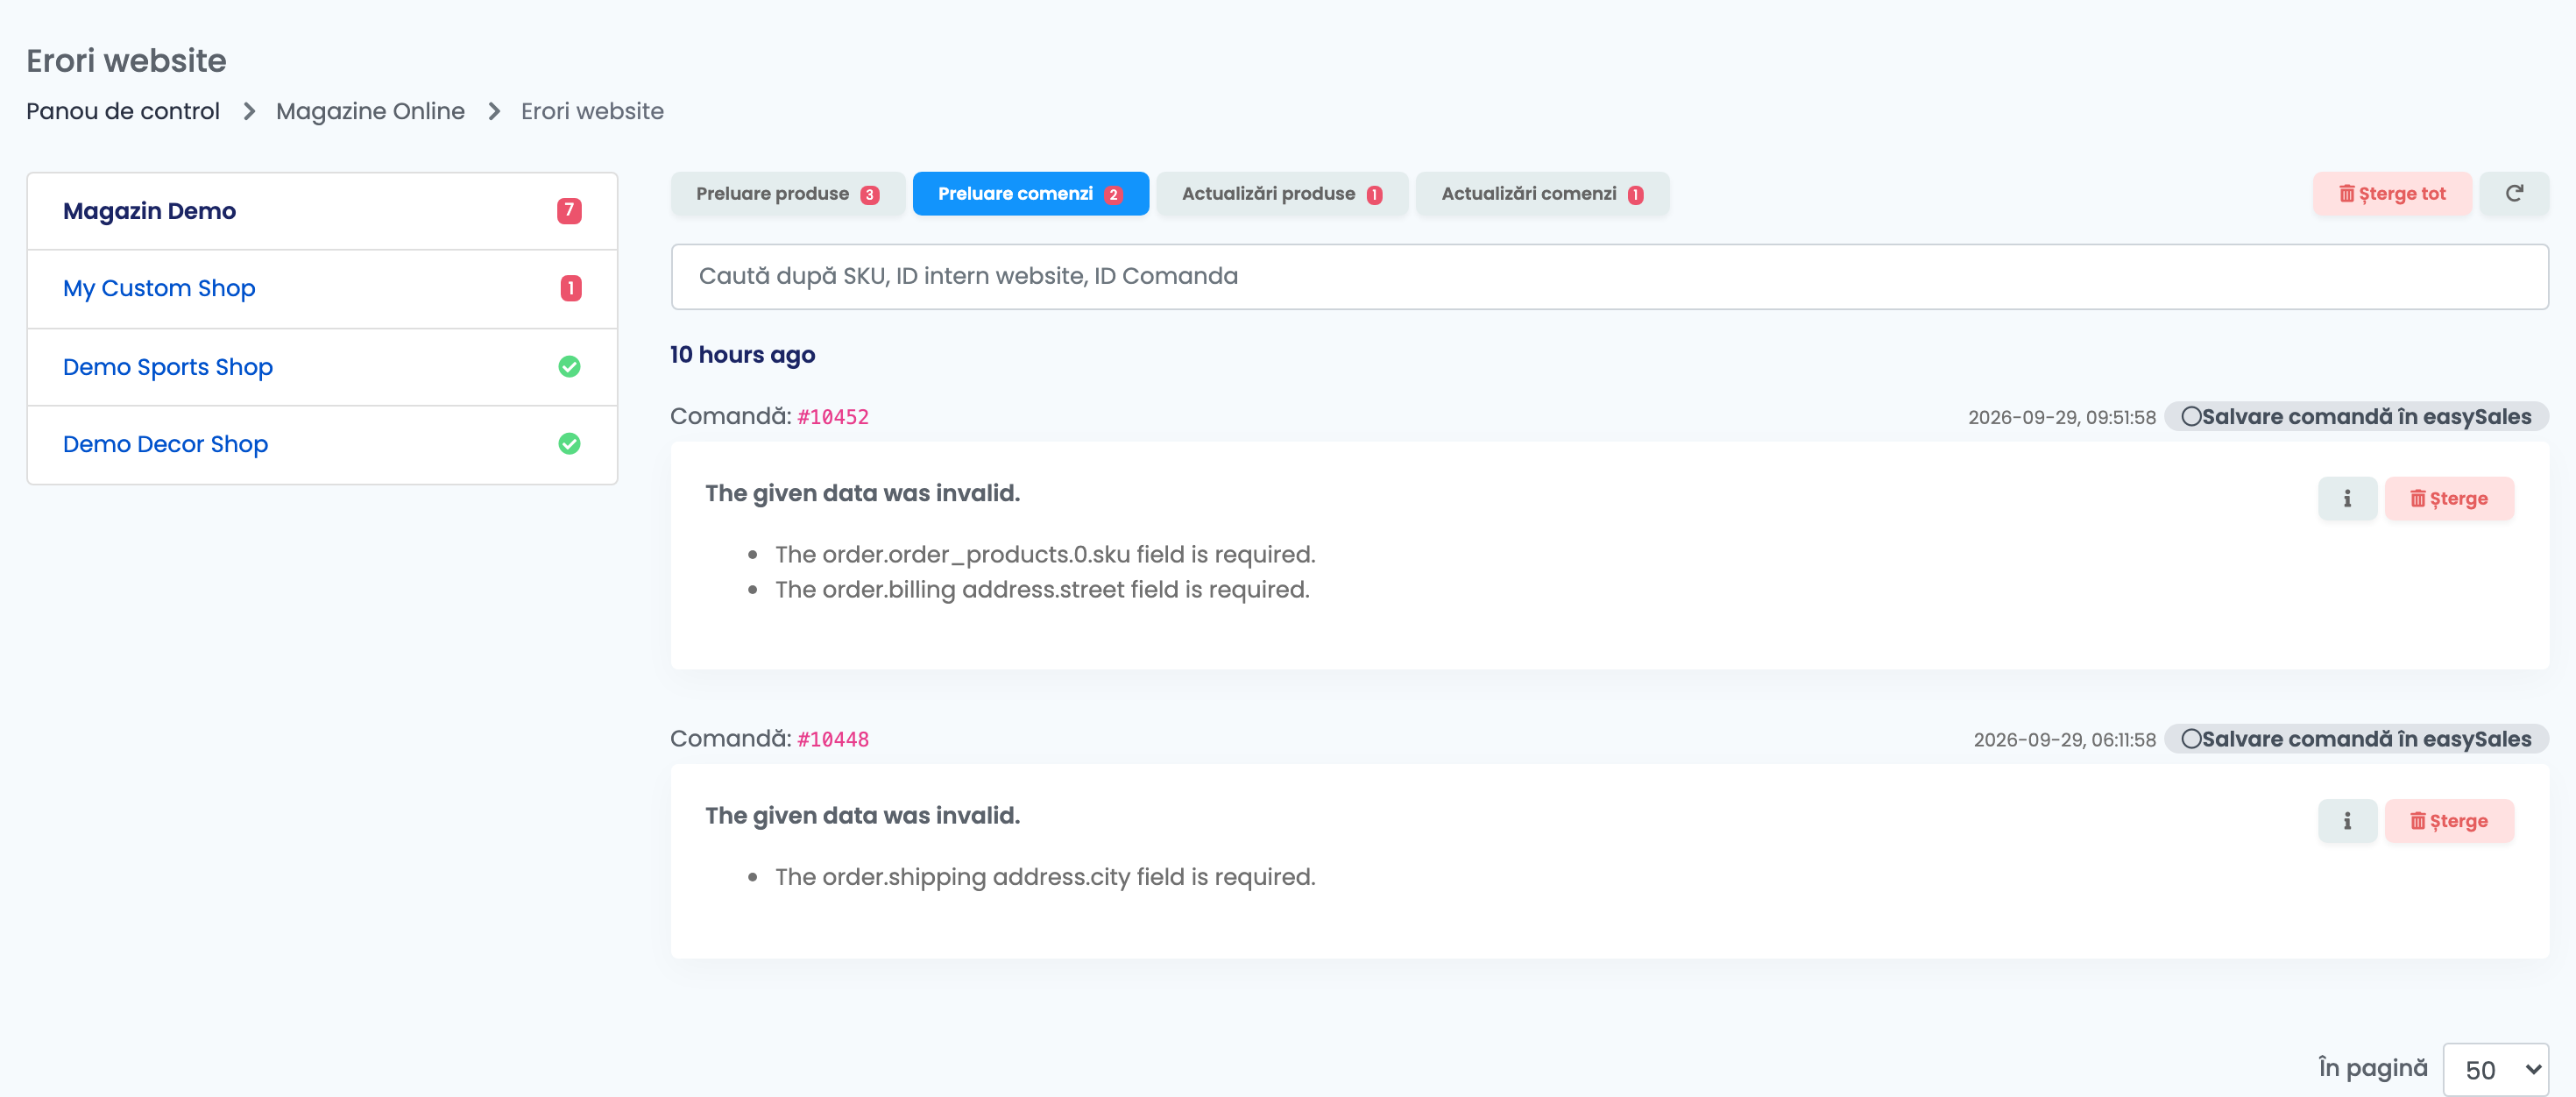The height and width of the screenshot is (1097, 2576).
Task: Click the 7 errors badge on Magazin Demo
Action: tap(569, 211)
